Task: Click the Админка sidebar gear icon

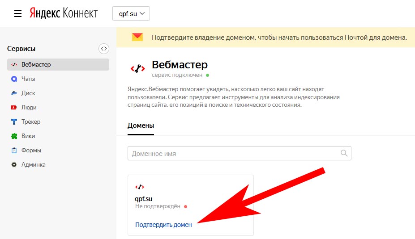Action: (x=14, y=164)
